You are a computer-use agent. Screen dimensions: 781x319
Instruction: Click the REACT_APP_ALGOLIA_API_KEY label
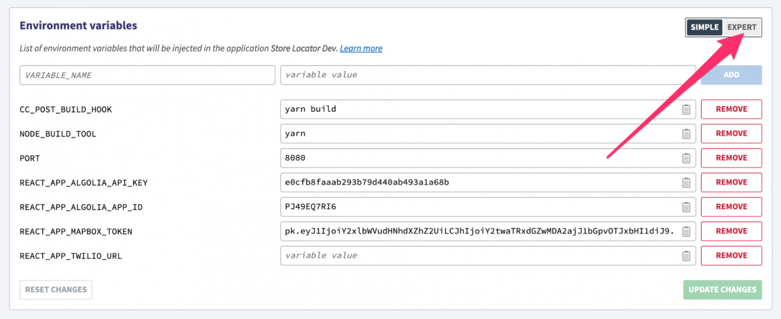pyautogui.click(x=83, y=183)
